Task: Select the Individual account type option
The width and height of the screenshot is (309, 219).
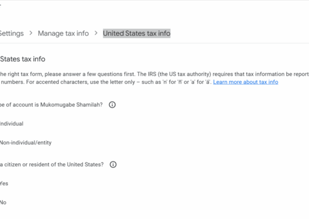Action: point(11,123)
